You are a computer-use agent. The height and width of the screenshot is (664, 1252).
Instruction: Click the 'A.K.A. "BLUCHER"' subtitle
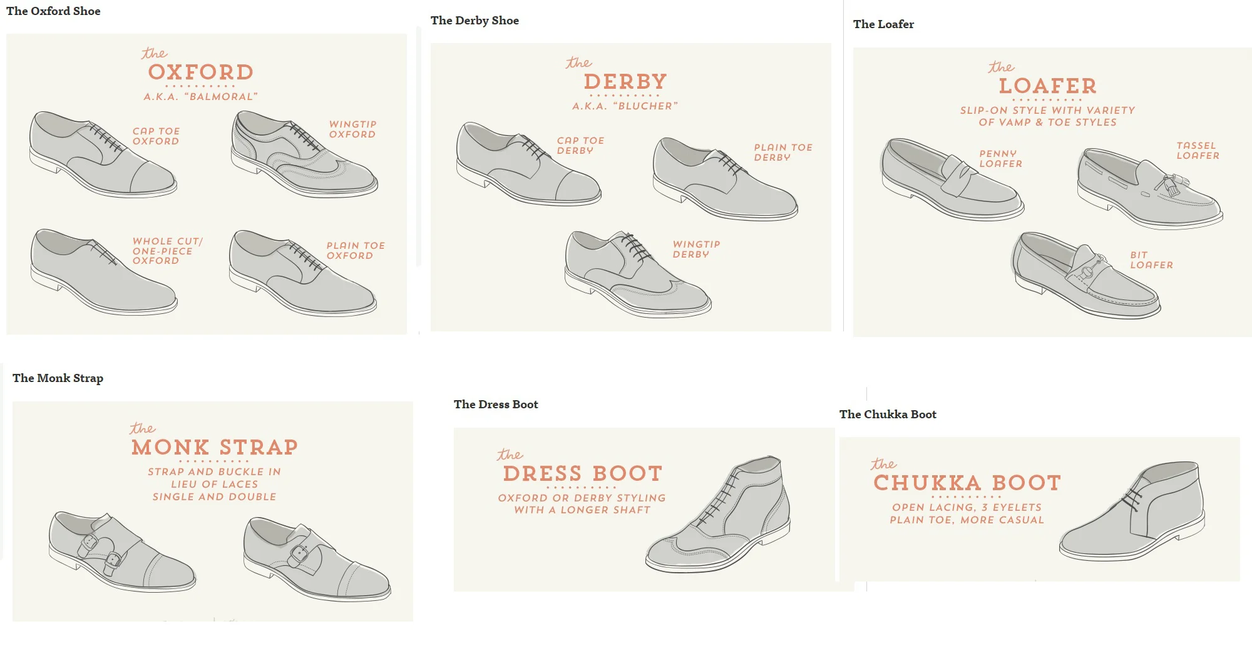(x=625, y=106)
